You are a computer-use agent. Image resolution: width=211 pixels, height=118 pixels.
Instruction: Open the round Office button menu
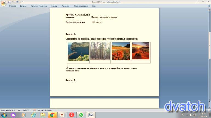point(3,3)
